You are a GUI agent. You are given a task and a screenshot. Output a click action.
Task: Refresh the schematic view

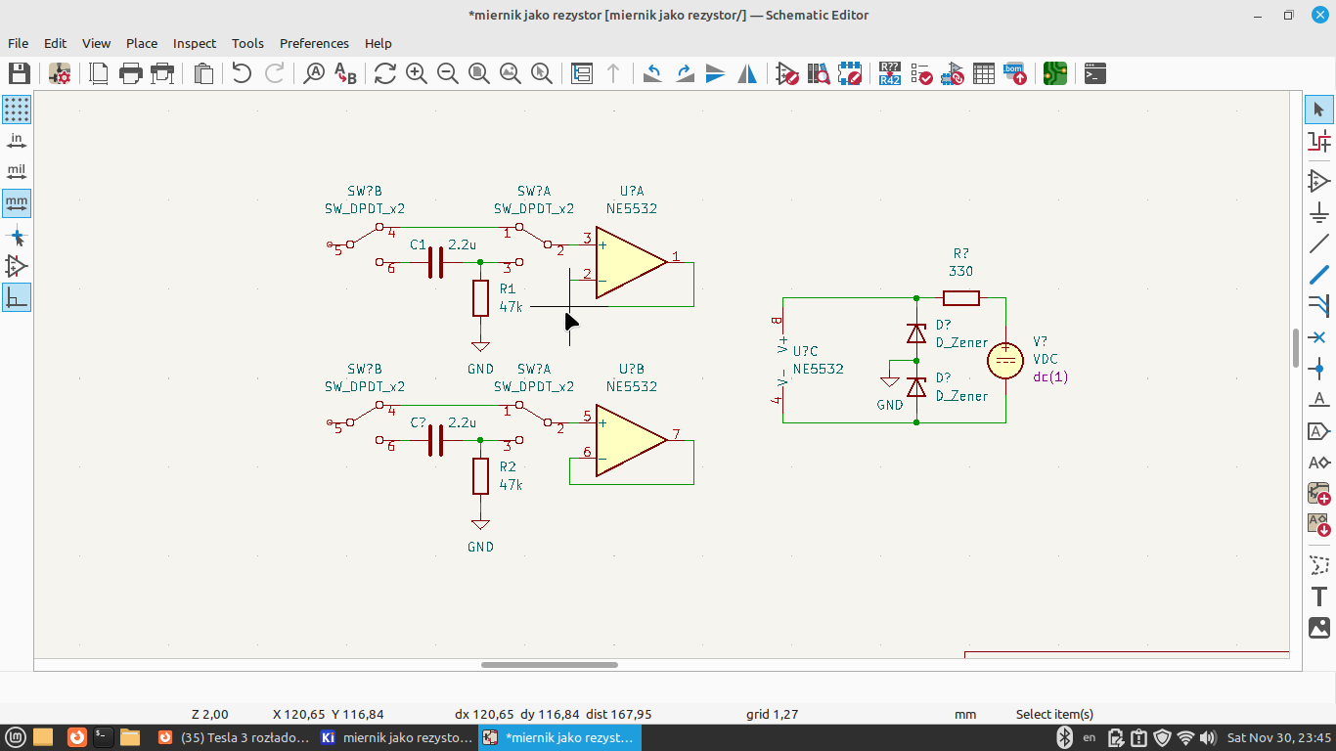[384, 73]
